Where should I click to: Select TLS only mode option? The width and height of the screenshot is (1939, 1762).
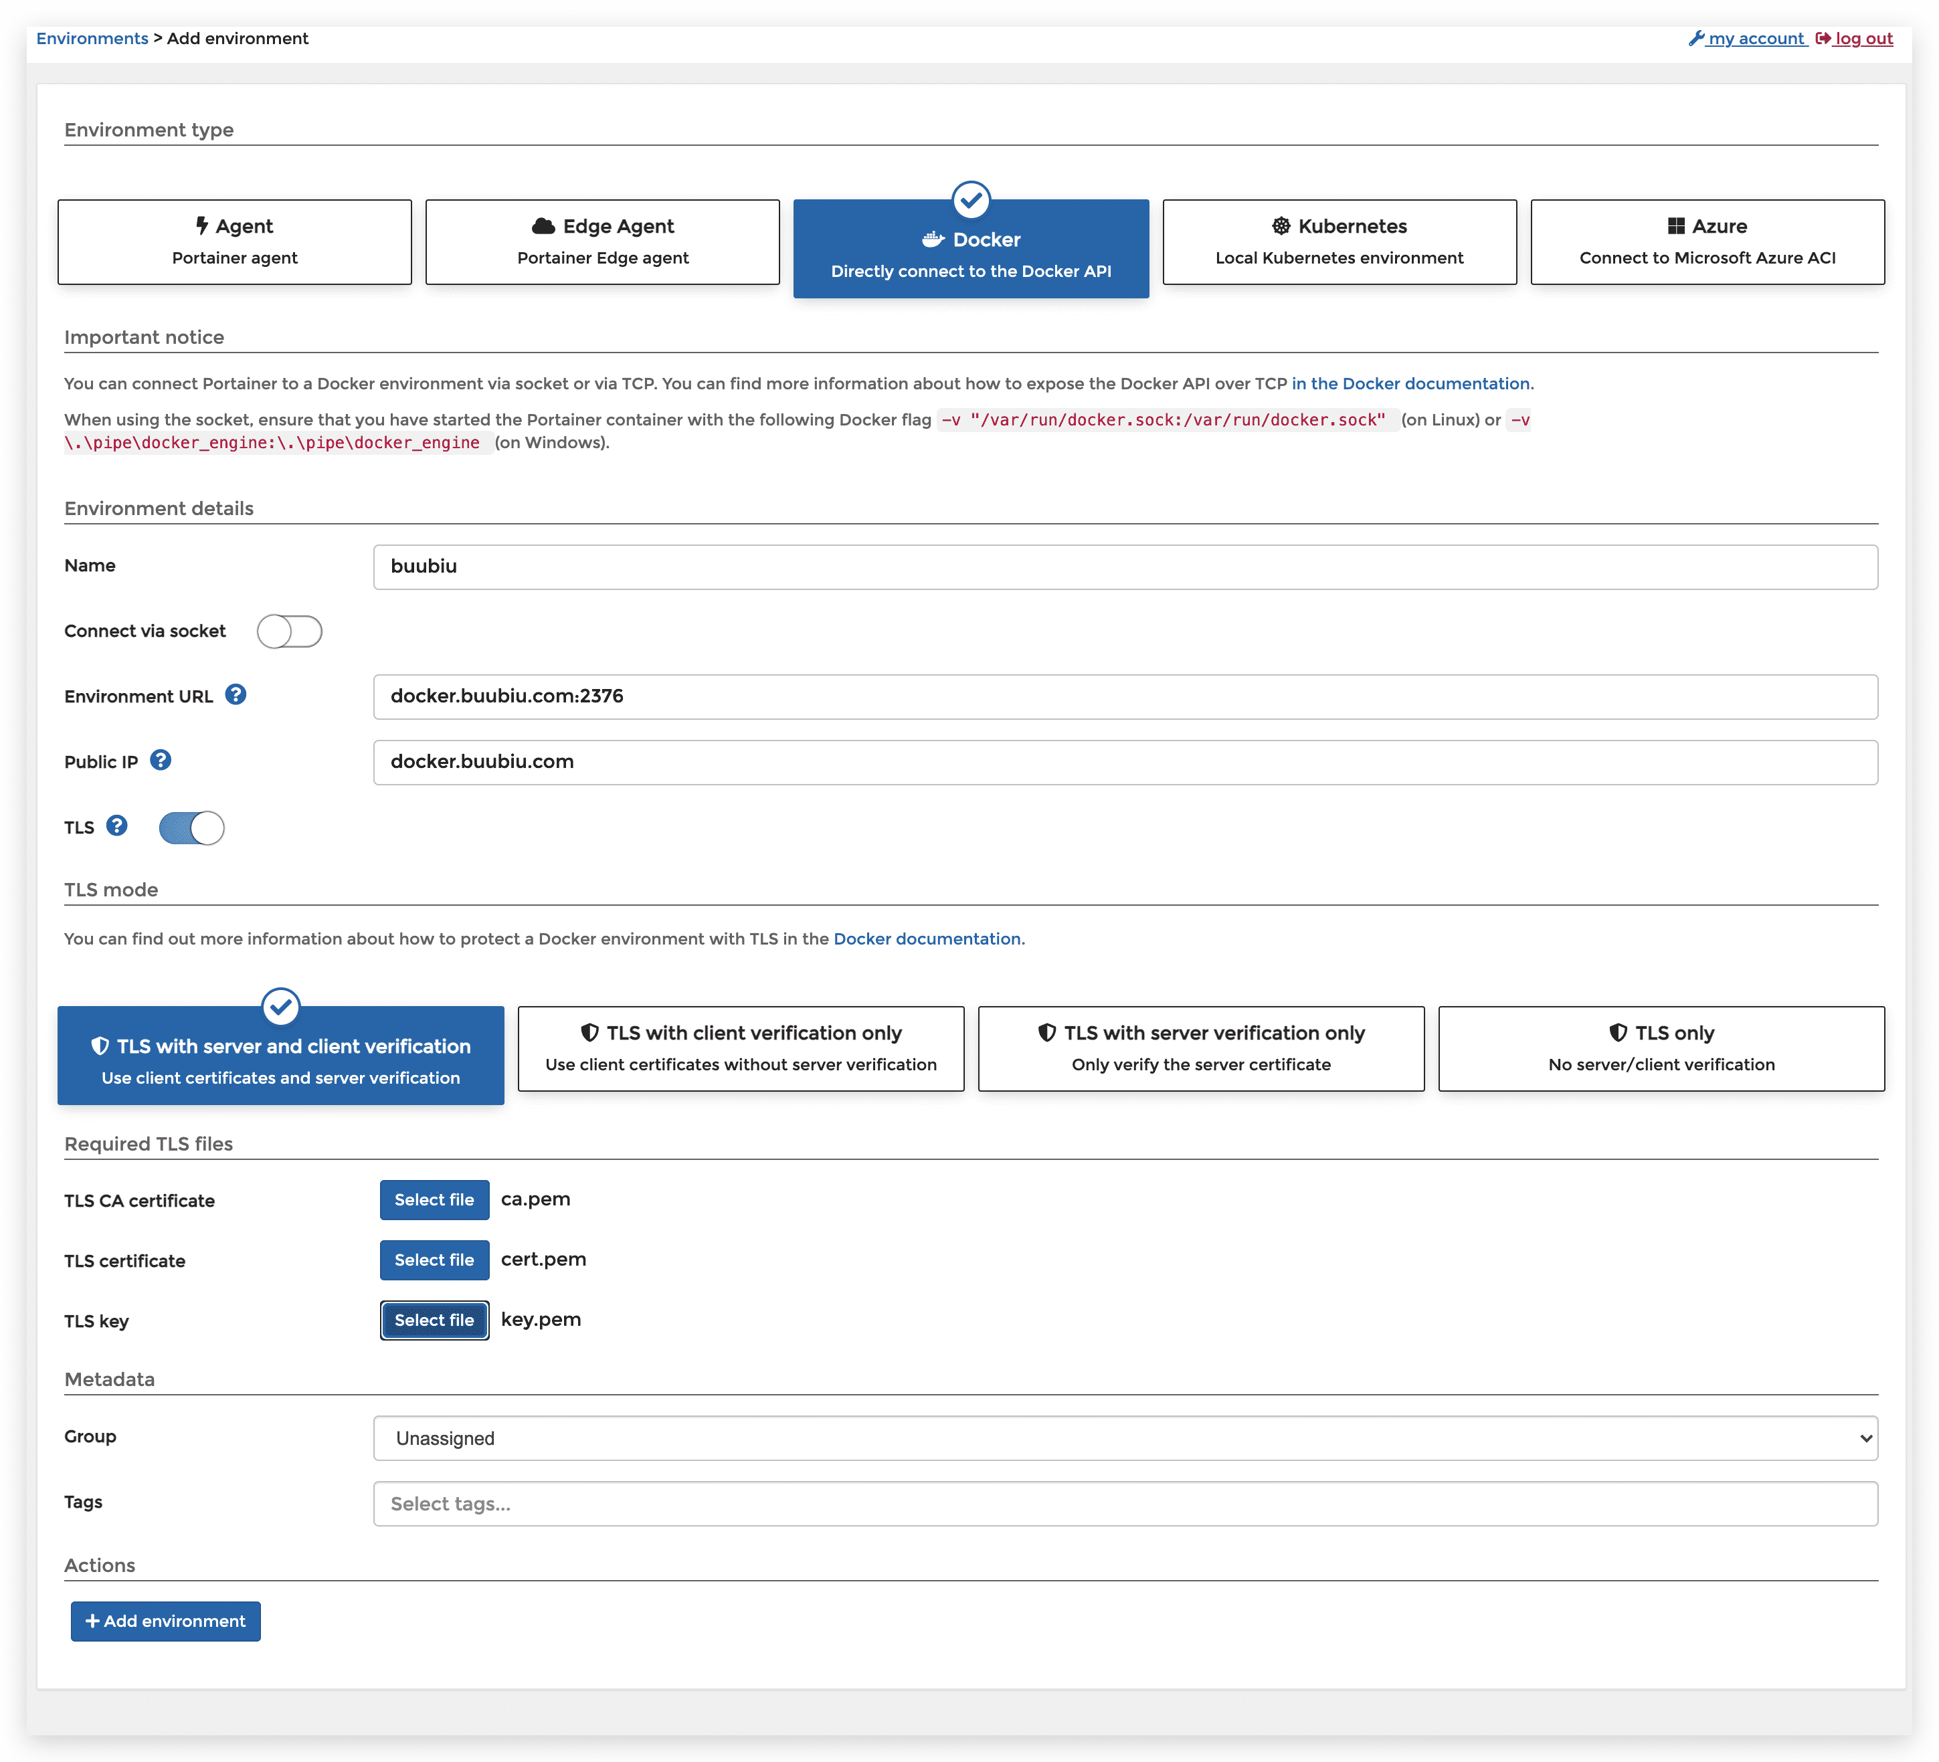pyautogui.click(x=1661, y=1048)
